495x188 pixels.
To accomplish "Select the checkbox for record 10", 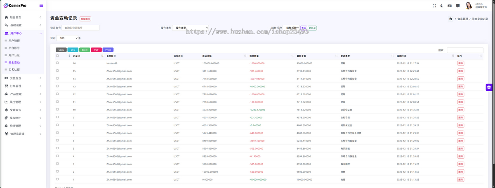I will [x=57, y=110].
